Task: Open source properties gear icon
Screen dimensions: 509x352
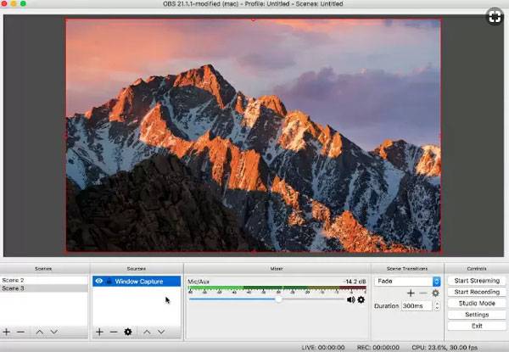Action: point(128,332)
